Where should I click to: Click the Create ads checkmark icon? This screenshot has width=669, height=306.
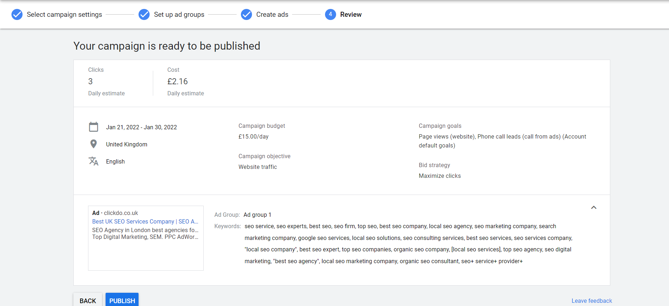click(x=246, y=15)
